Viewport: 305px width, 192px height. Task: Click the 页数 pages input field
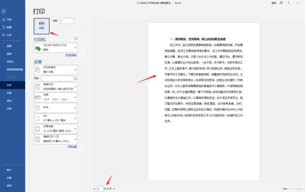(57, 78)
